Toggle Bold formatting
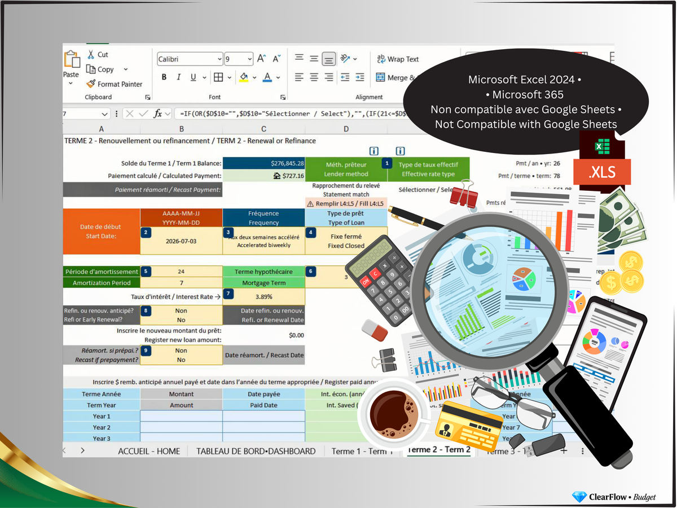Viewport: 677px width, 508px height. click(164, 77)
